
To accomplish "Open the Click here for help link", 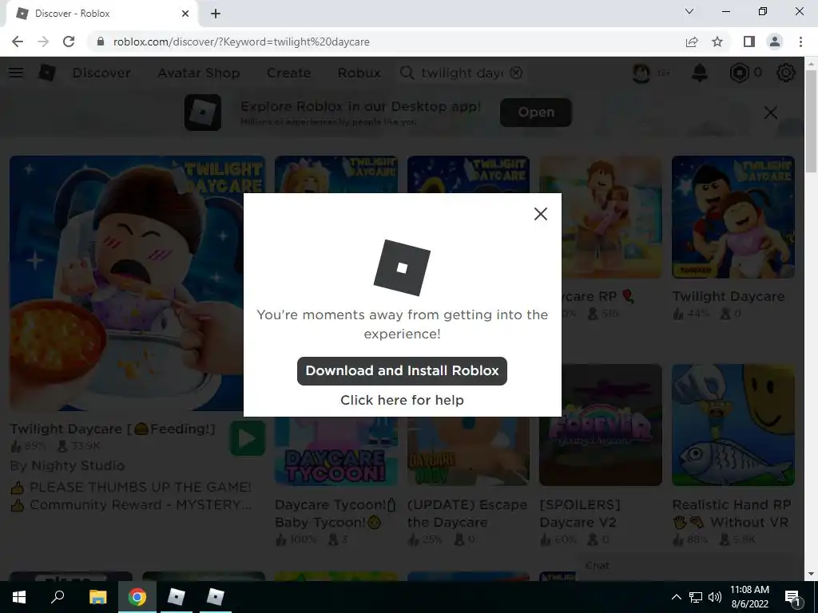I will coord(402,400).
